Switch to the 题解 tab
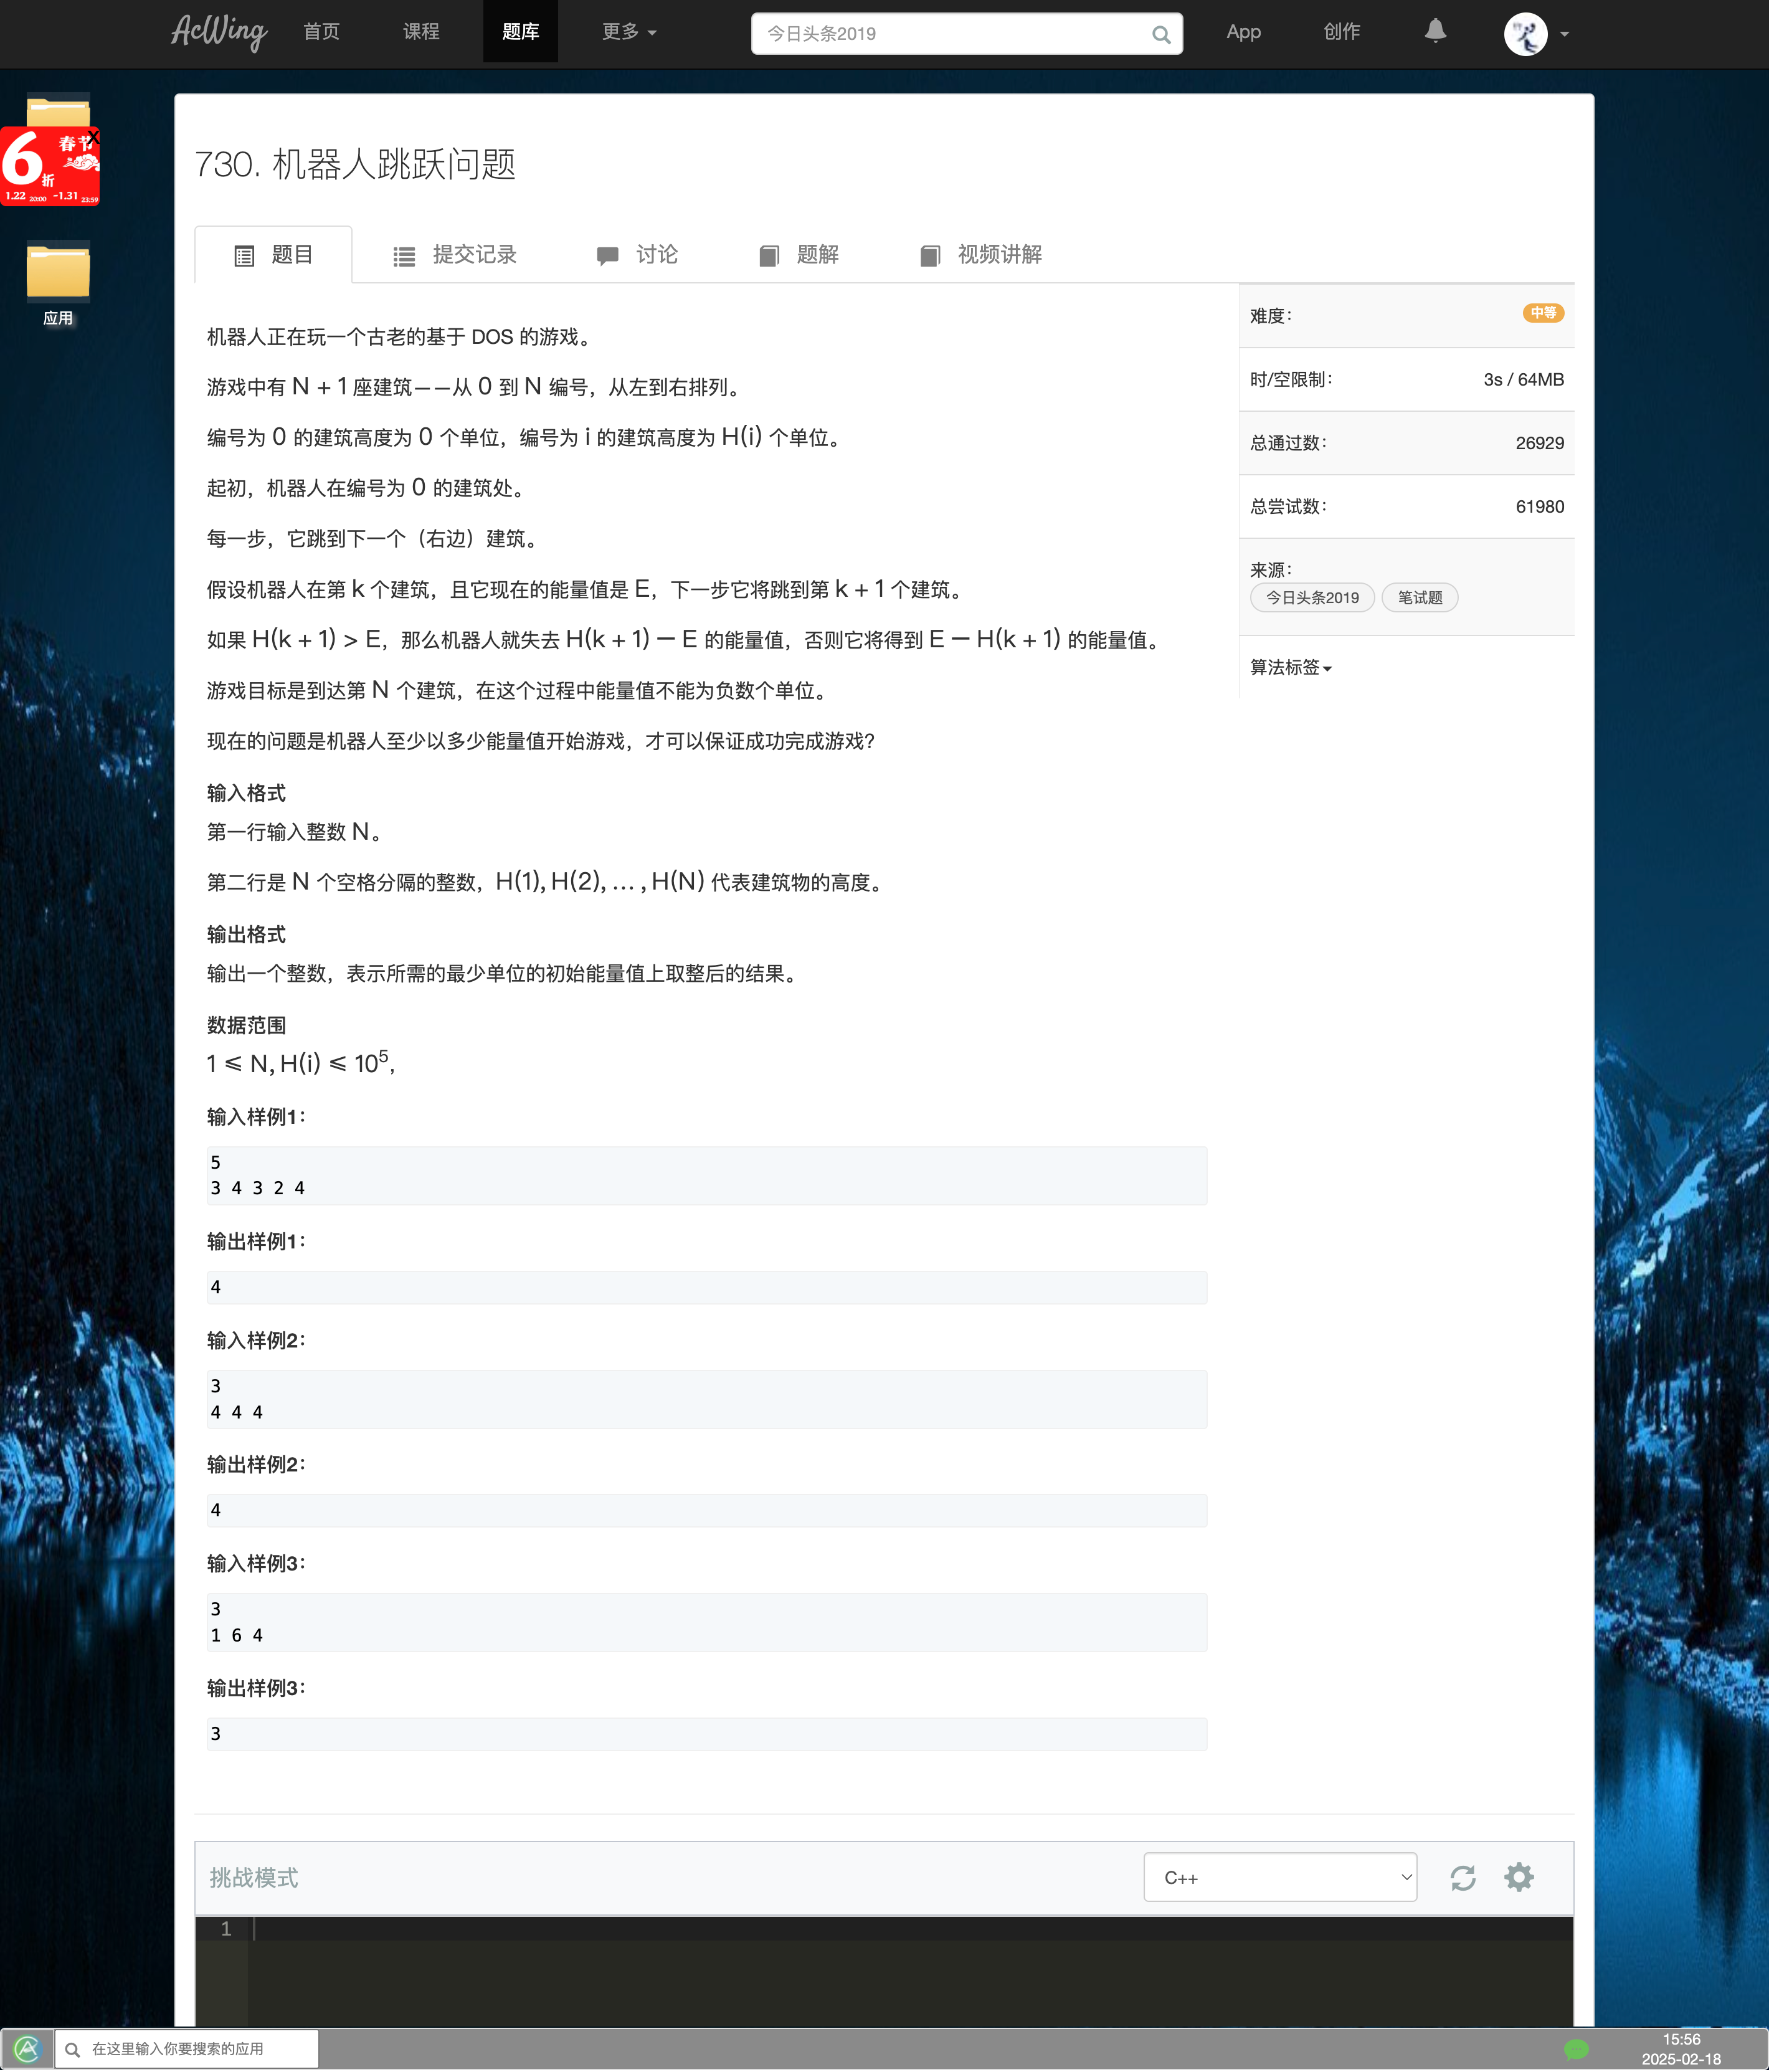This screenshot has width=1769, height=2072. tap(798, 255)
